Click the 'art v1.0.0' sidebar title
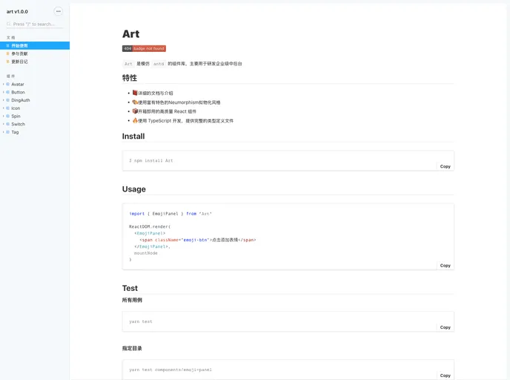510x380 pixels. pos(17,12)
